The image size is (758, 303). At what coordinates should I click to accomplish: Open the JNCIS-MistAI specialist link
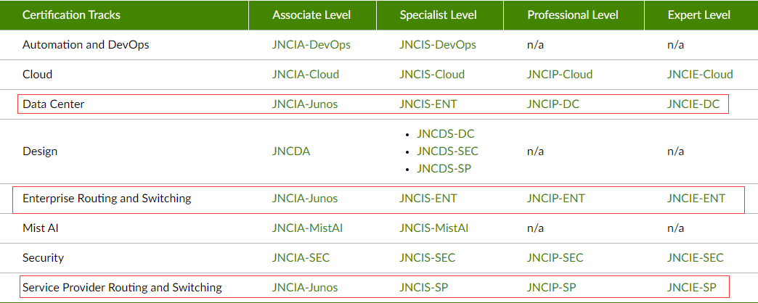[x=434, y=228]
